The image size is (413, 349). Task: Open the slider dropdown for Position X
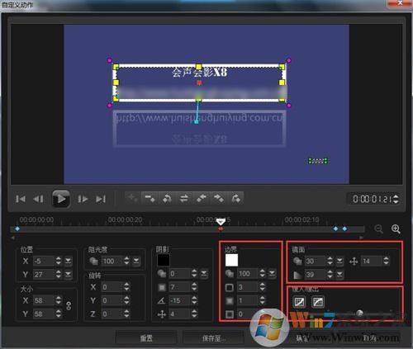pyautogui.click(x=68, y=261)
